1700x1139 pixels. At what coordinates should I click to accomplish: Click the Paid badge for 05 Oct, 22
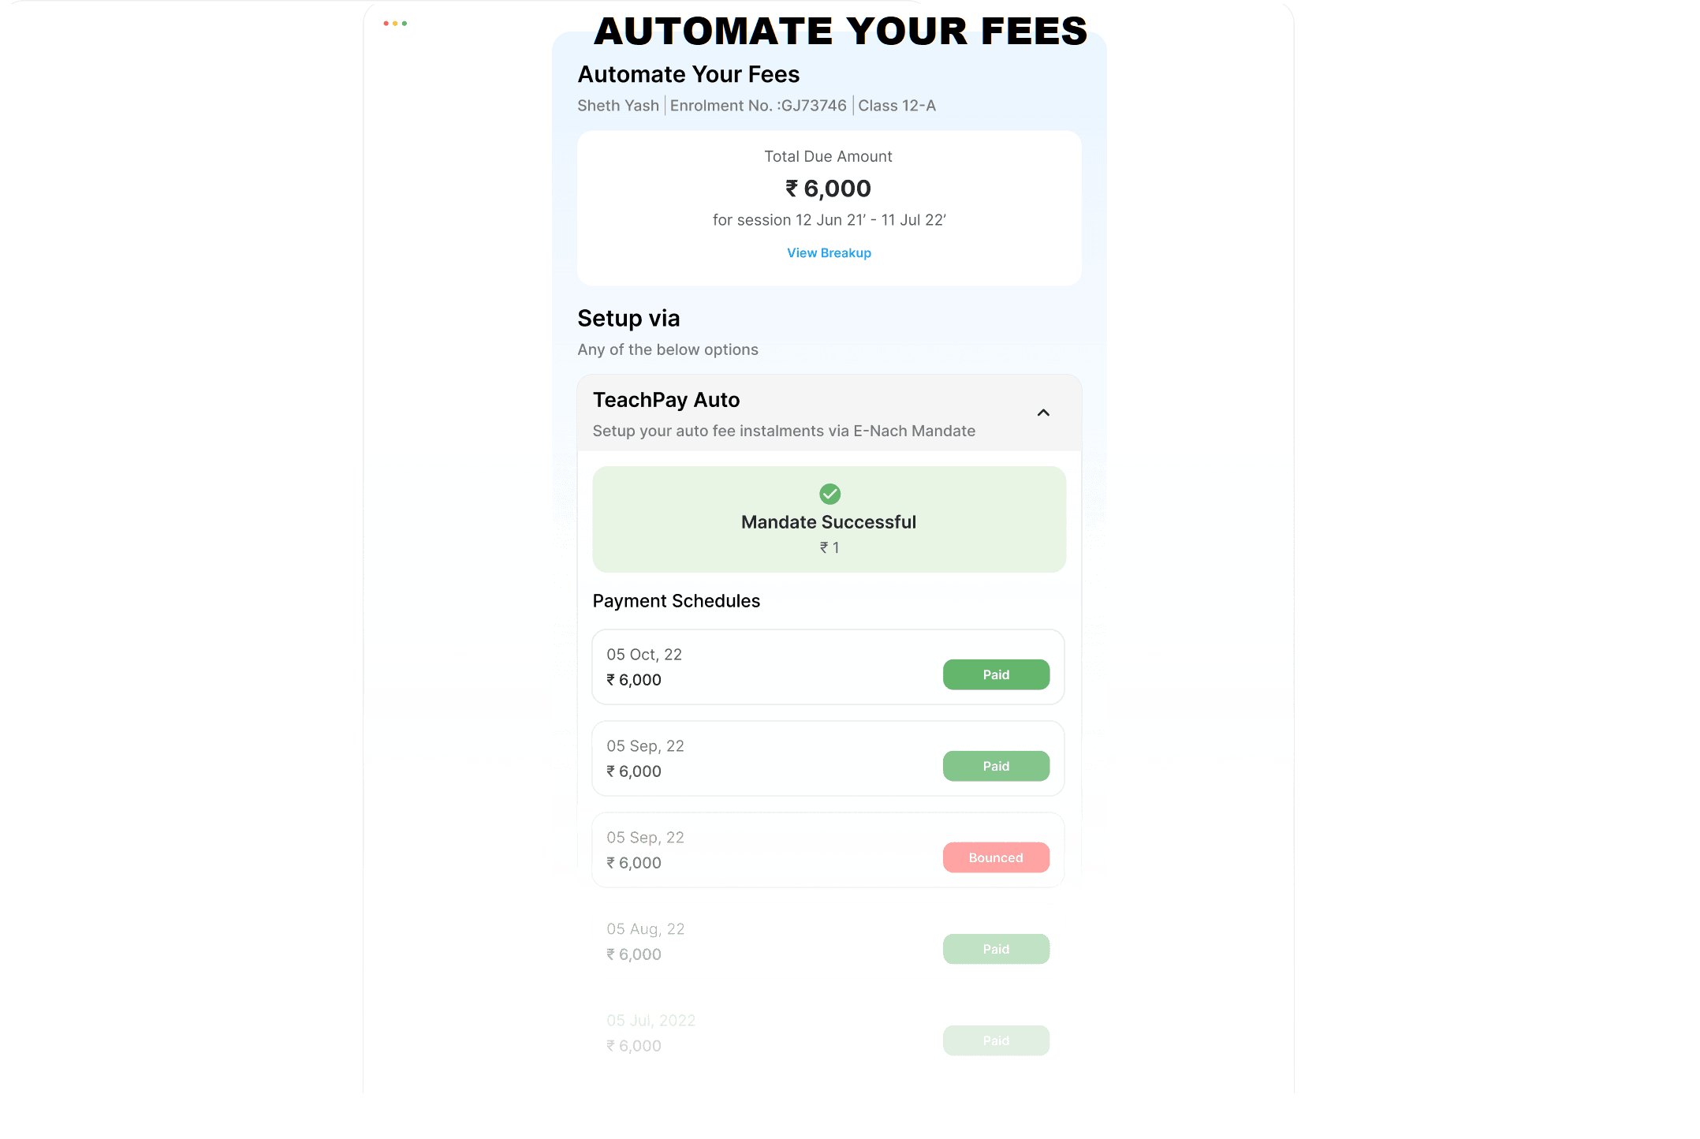pyautogui.click(x=996, y=674)
